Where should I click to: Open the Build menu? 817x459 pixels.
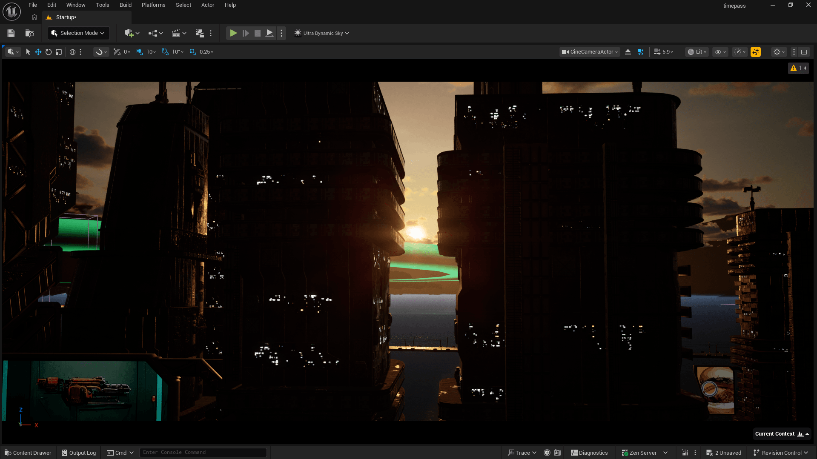[125, 5]
